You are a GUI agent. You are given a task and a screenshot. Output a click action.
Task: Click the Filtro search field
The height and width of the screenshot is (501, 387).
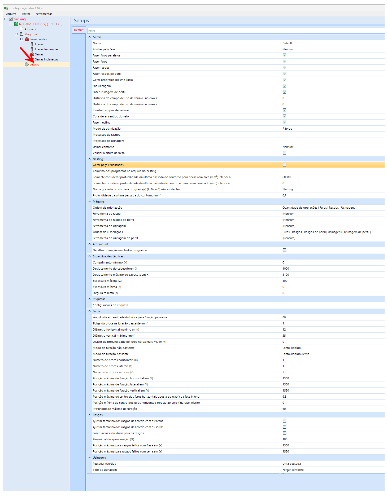point(236,31)
